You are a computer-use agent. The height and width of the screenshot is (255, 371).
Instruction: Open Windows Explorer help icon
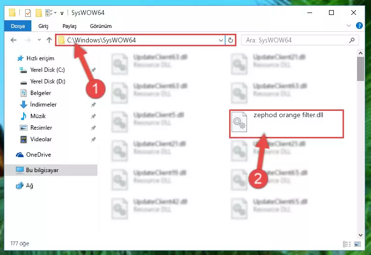pos(359,26)
